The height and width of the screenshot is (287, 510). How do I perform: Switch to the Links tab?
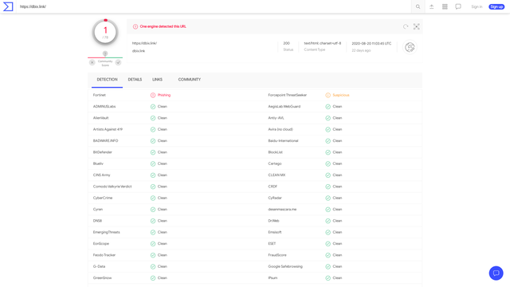click(158, 80)
